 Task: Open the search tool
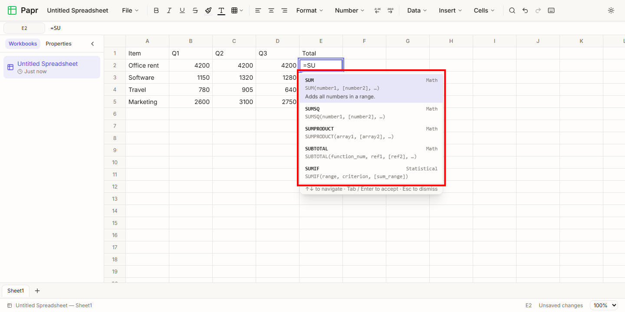(512, 10)
